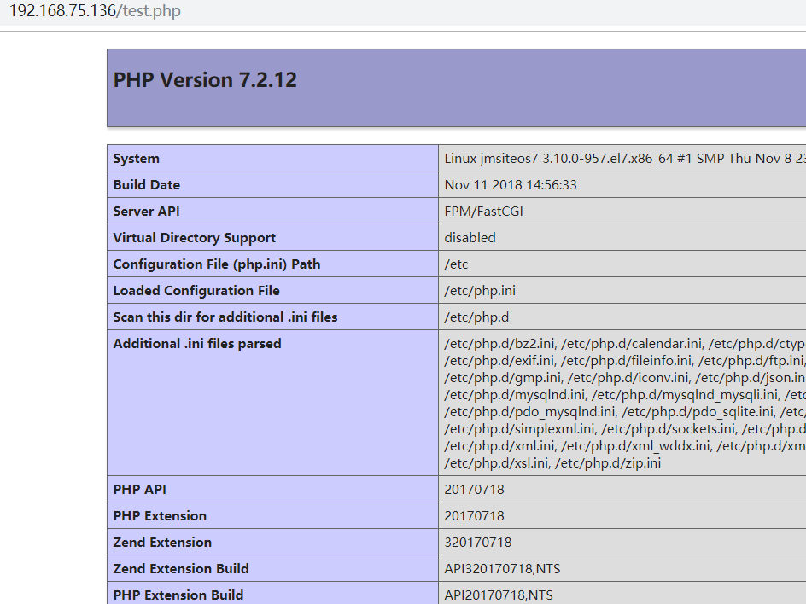This screenshot has height=604, width=806.
Task: Click the "/etc/php.d/xml.ini" entry
Action: tap(499, 445)
